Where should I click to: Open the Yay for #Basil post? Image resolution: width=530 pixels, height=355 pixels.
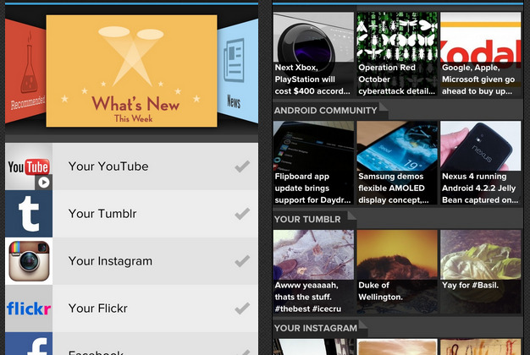pos(481,272)
